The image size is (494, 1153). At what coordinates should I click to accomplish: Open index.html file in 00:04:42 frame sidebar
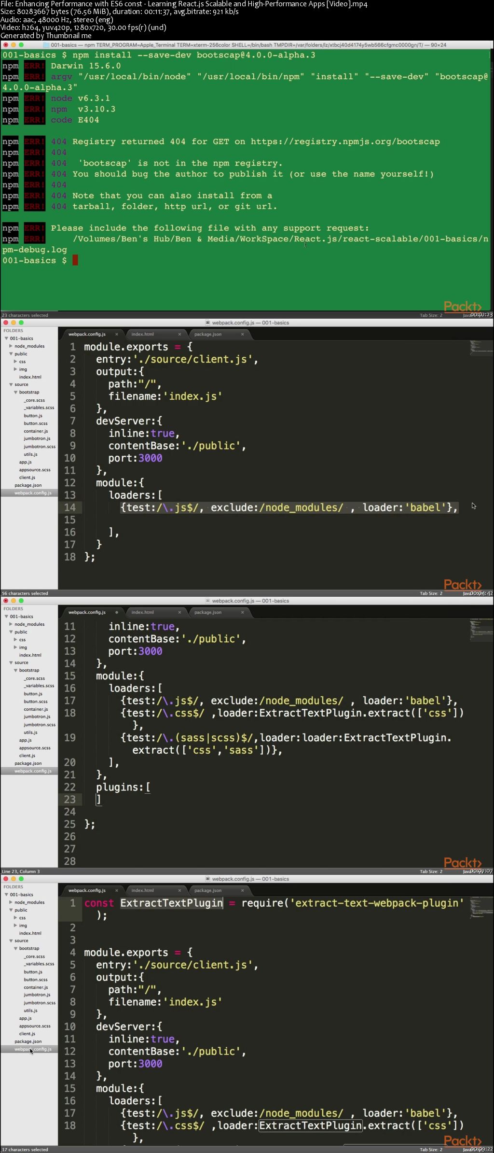(x=30, y=377)
